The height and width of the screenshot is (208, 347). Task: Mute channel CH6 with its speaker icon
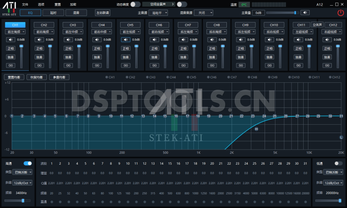(154, 39)
